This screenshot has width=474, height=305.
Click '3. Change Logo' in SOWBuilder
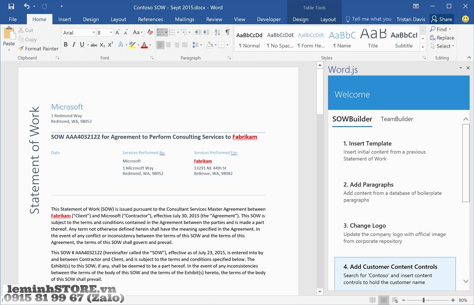coord(365,225)
